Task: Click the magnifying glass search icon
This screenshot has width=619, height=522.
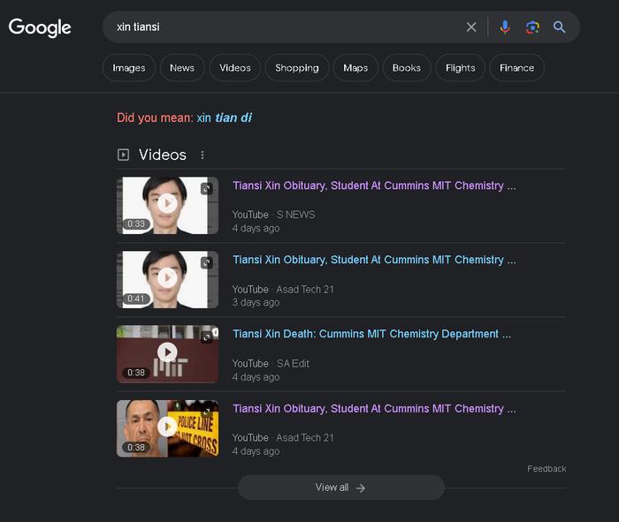Action: 559,27
